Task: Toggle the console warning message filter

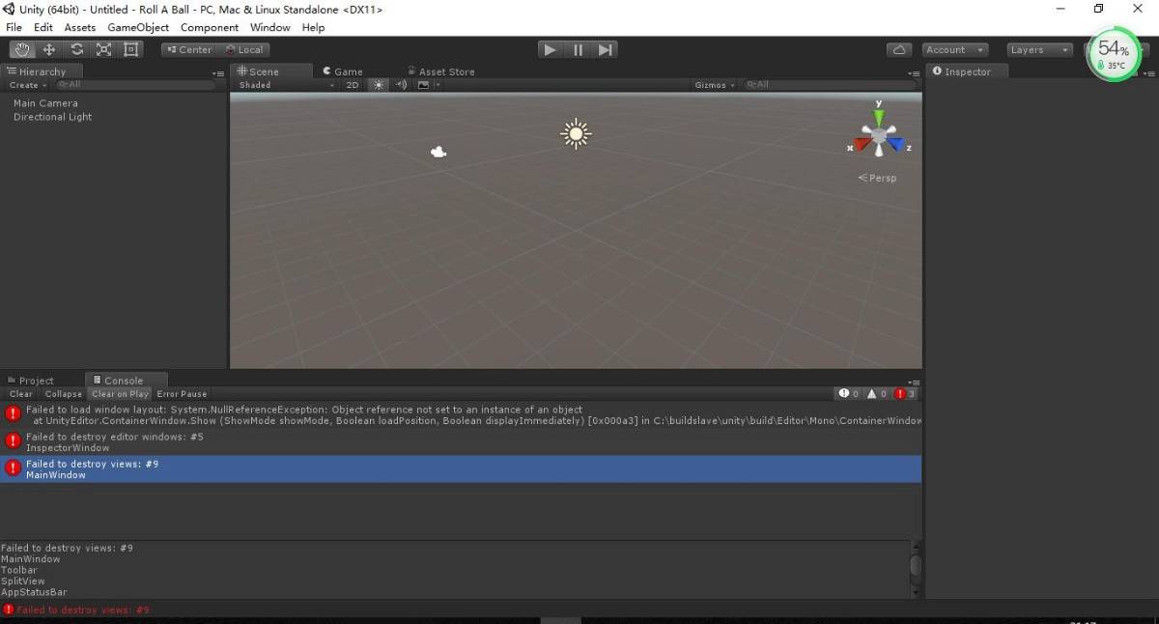Action: pyautogui.click(x=877, y=394)
